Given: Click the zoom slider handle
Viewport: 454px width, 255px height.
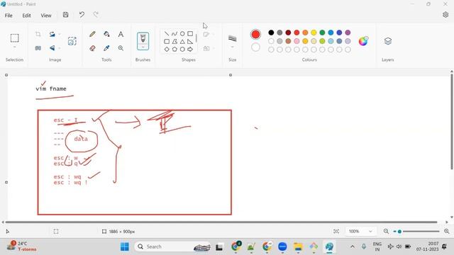Looking at the screenshot, I should coord(399,232).
